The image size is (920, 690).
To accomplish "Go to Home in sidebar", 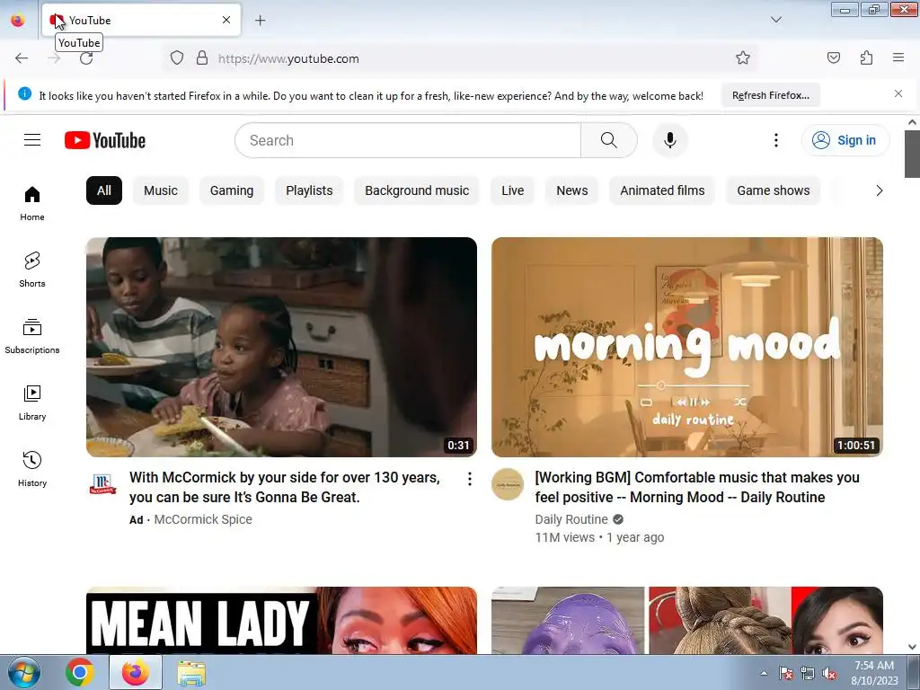I will click(32, 203).
